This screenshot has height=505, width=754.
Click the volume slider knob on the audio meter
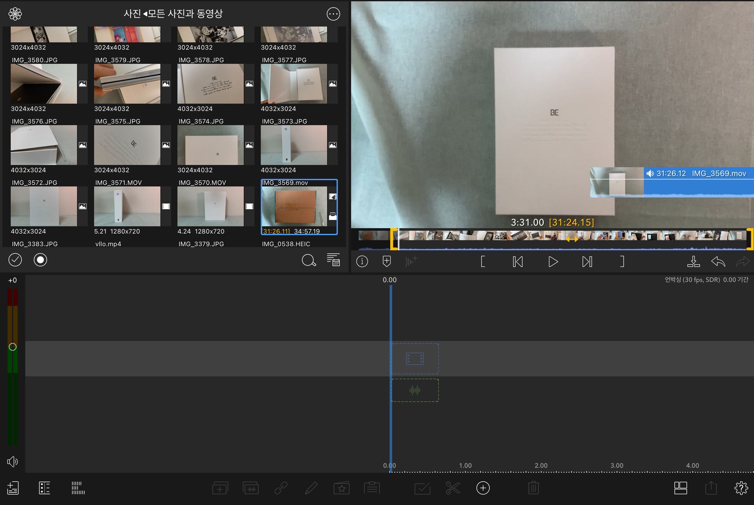pyautogui.click(x=13, y=347)
